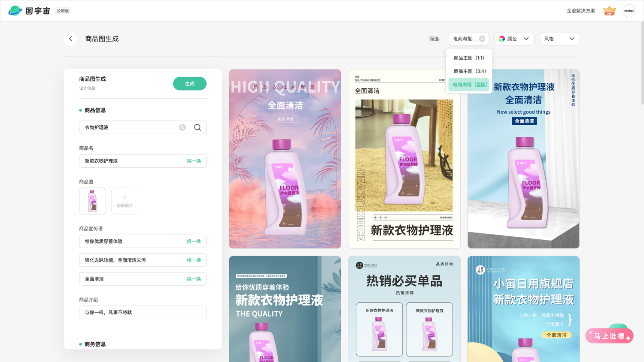
Task: Click the green 生成 button
Action: [x=190, y=84]
